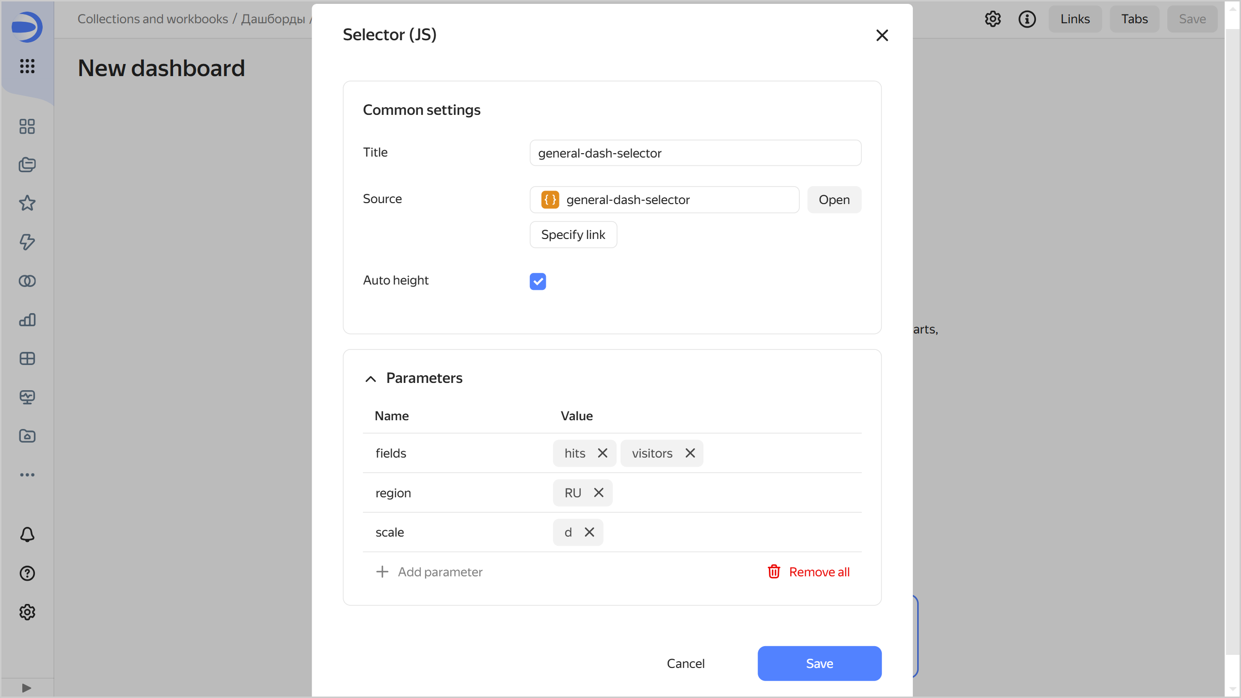
Task: Open the workbooks folder sidebar icon
Action: pyautogui.click(x=27, y=436)
